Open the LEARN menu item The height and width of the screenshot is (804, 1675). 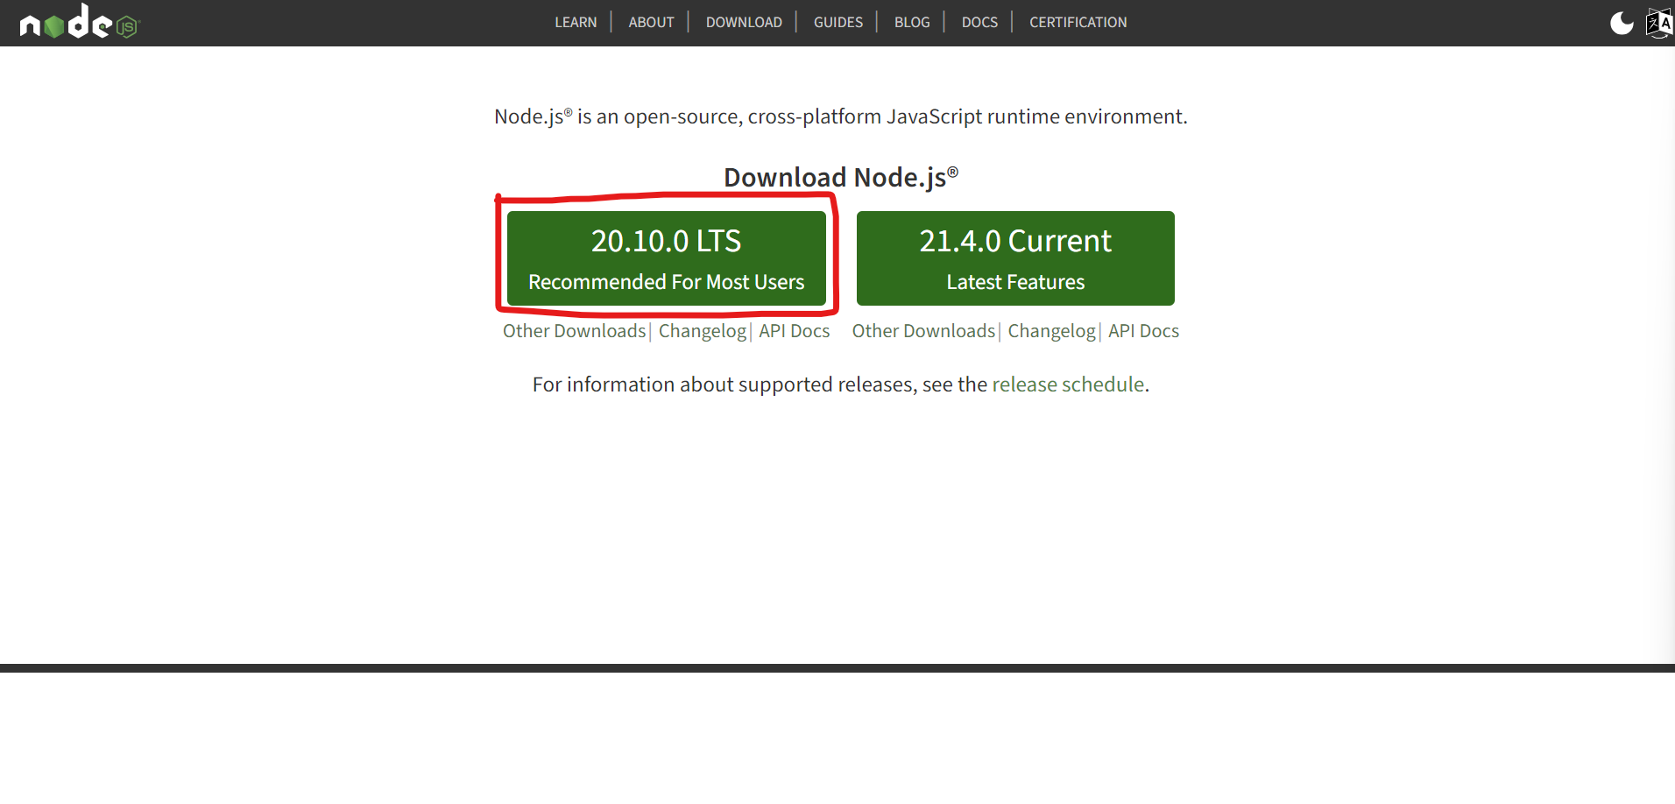[x=576, y=22]
